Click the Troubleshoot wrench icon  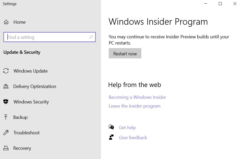(6, 132)
